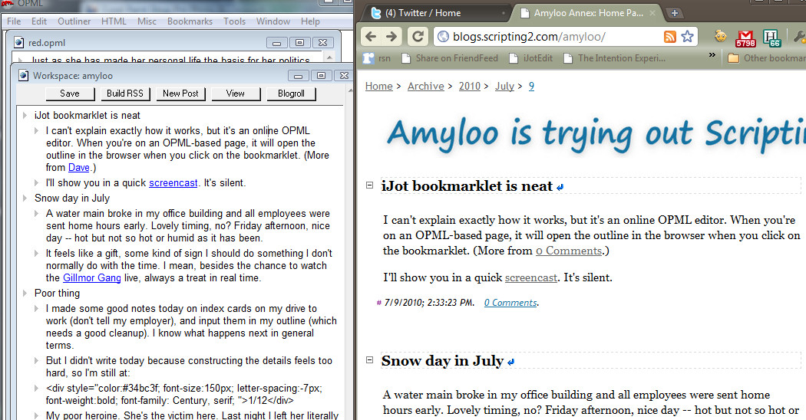Collapse the 'Snow day in July' post box

click(x=370, y=360)
